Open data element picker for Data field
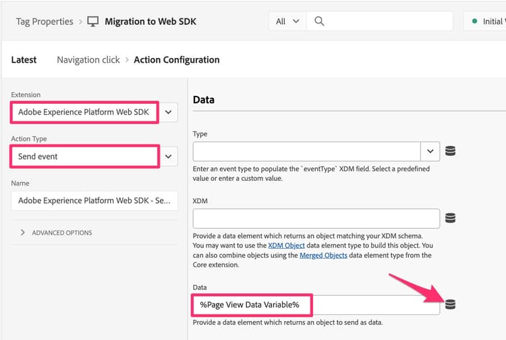This screenshot has height=340, width=506. (451, 304)
